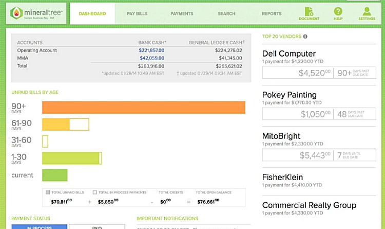
Task: Open the Pay Bills tab
Action: click(137, 13)
